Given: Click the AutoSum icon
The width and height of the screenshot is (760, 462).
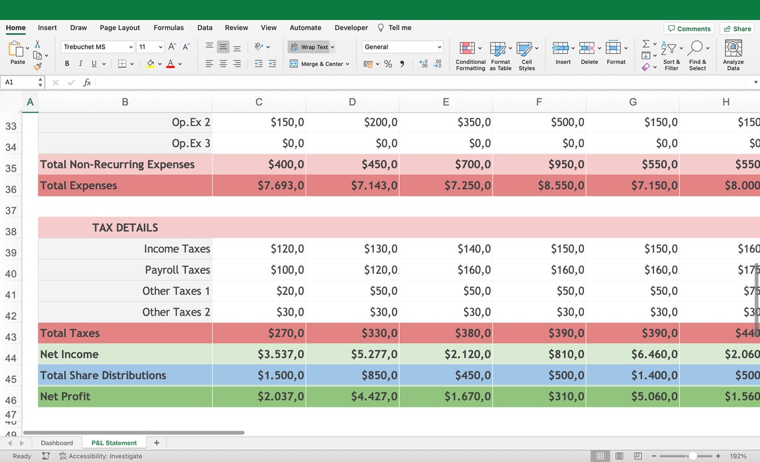Looking at the screenshot, I should 645,43.
